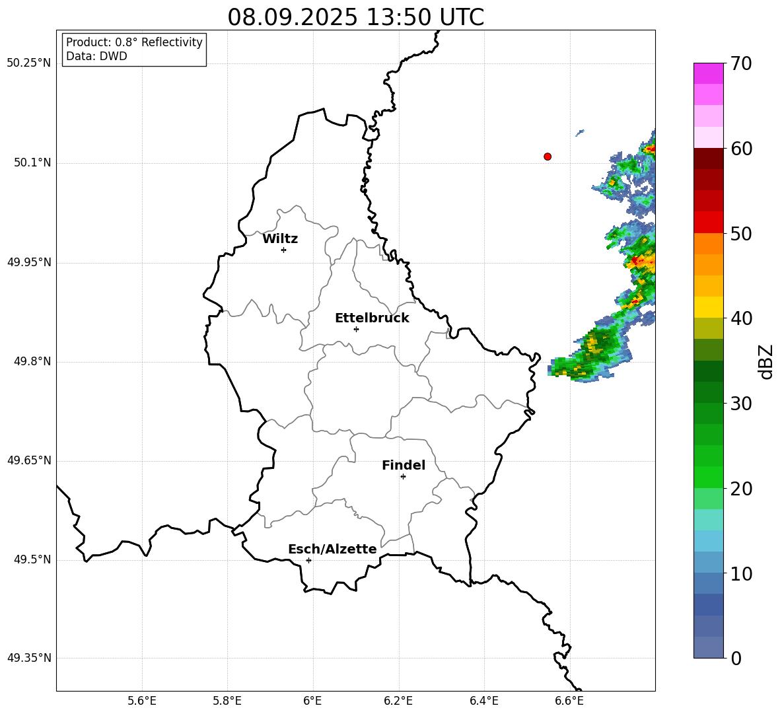Image resolution: width=782 pixels, height=714 pixels.
Task: Click the 6.2°E longitude label
Action: tap(398, 701)
